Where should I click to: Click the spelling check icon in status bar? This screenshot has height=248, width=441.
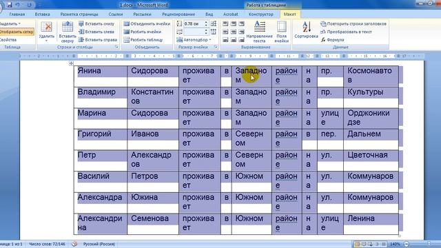coord(74,244)
